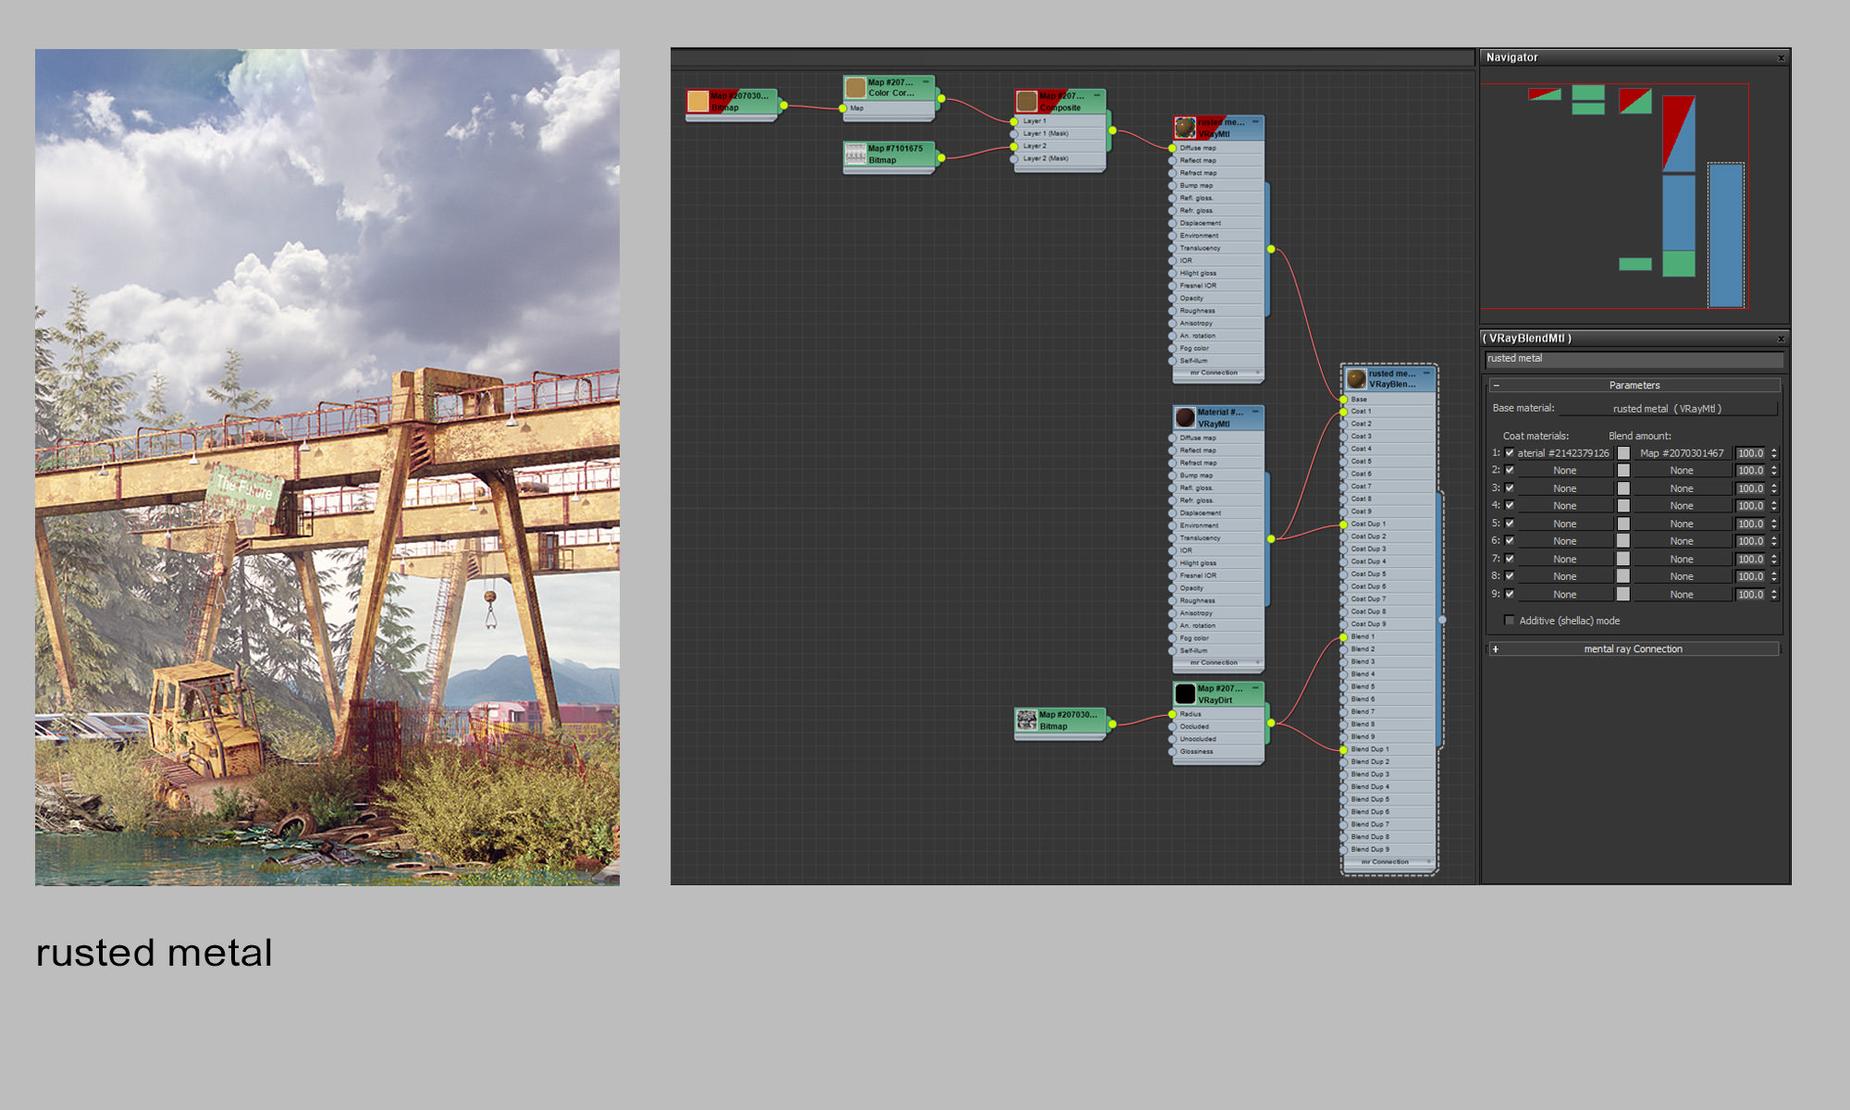Click the VRayDirt node output socket

[1271, 722]
